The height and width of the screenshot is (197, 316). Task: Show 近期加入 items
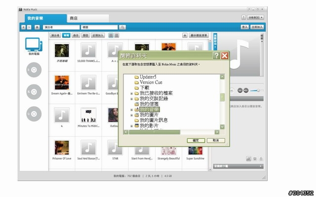(98, 35)
